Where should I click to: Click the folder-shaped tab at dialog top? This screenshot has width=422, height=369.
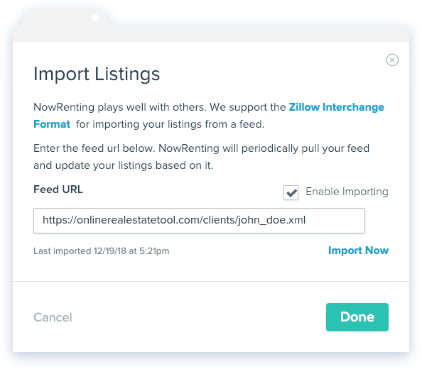(65, 17)
